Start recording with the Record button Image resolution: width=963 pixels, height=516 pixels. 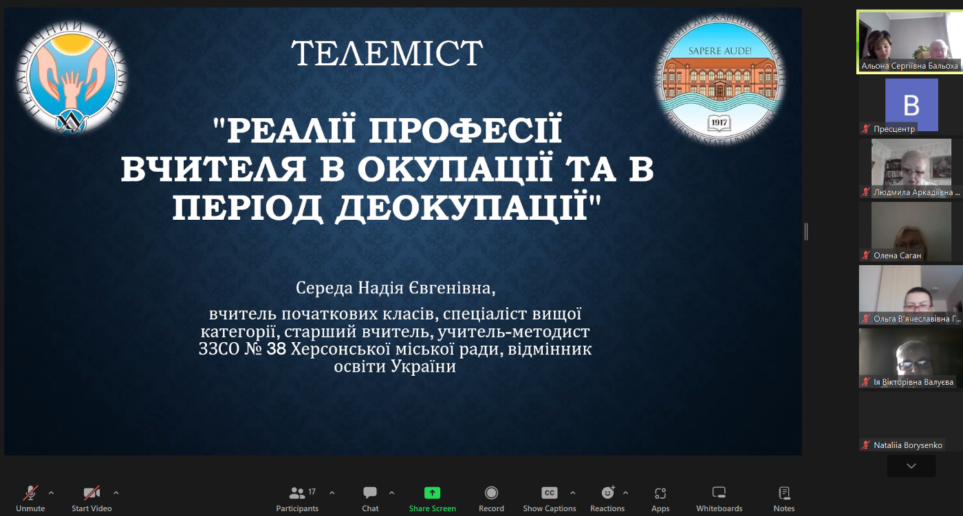click(491, 498)
